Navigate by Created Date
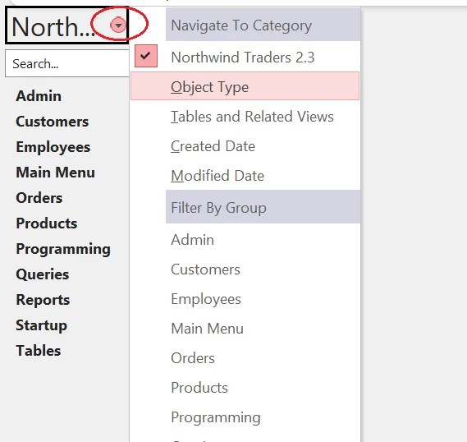 [x=245, y=146]
